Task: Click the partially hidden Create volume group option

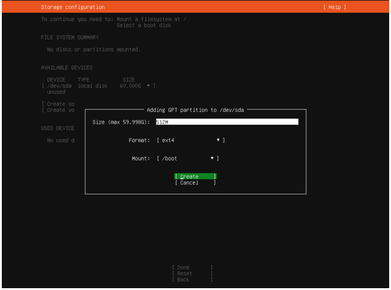Action: [59, 110]
